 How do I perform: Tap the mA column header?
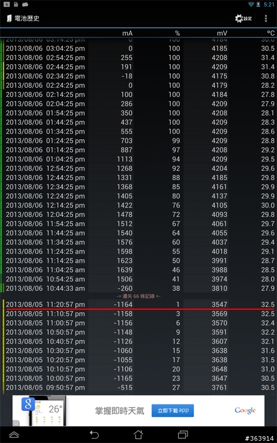[x=128, y=33]
